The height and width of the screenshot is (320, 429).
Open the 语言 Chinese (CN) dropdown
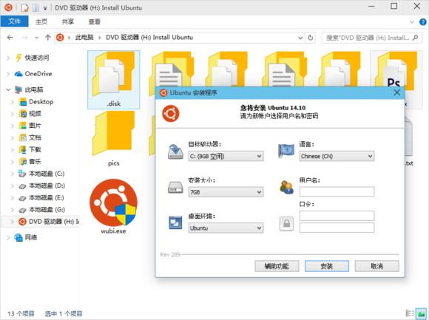coord(337,156)
